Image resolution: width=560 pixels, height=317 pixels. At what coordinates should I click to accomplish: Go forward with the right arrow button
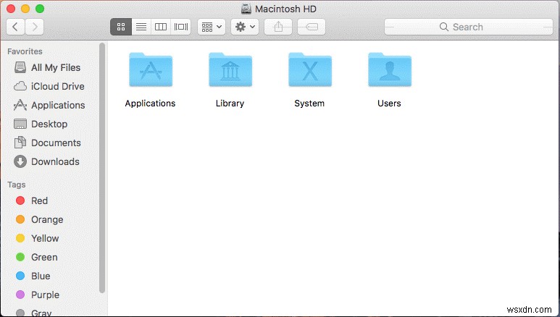coord(35,27)
